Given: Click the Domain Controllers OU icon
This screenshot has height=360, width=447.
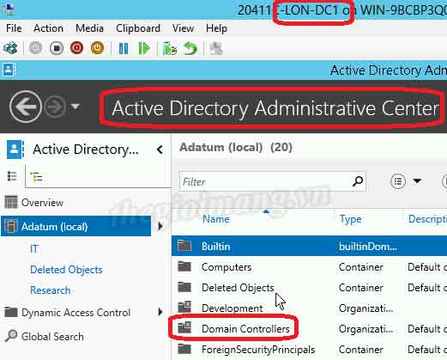Looking at the screenshot, I should [x=184, y=327].
